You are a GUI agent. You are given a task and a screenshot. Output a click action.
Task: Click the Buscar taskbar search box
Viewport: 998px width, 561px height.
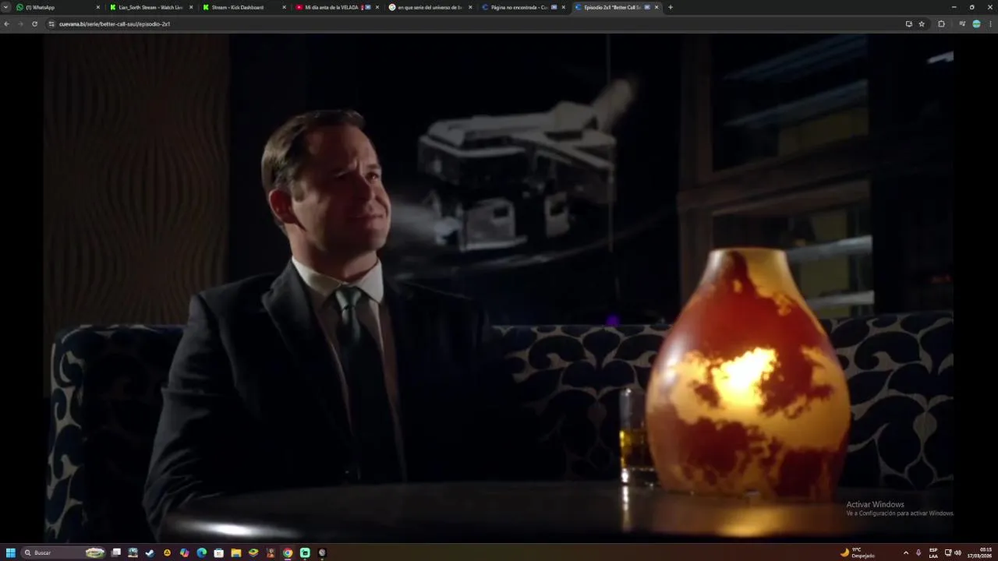tap(64, 552)
